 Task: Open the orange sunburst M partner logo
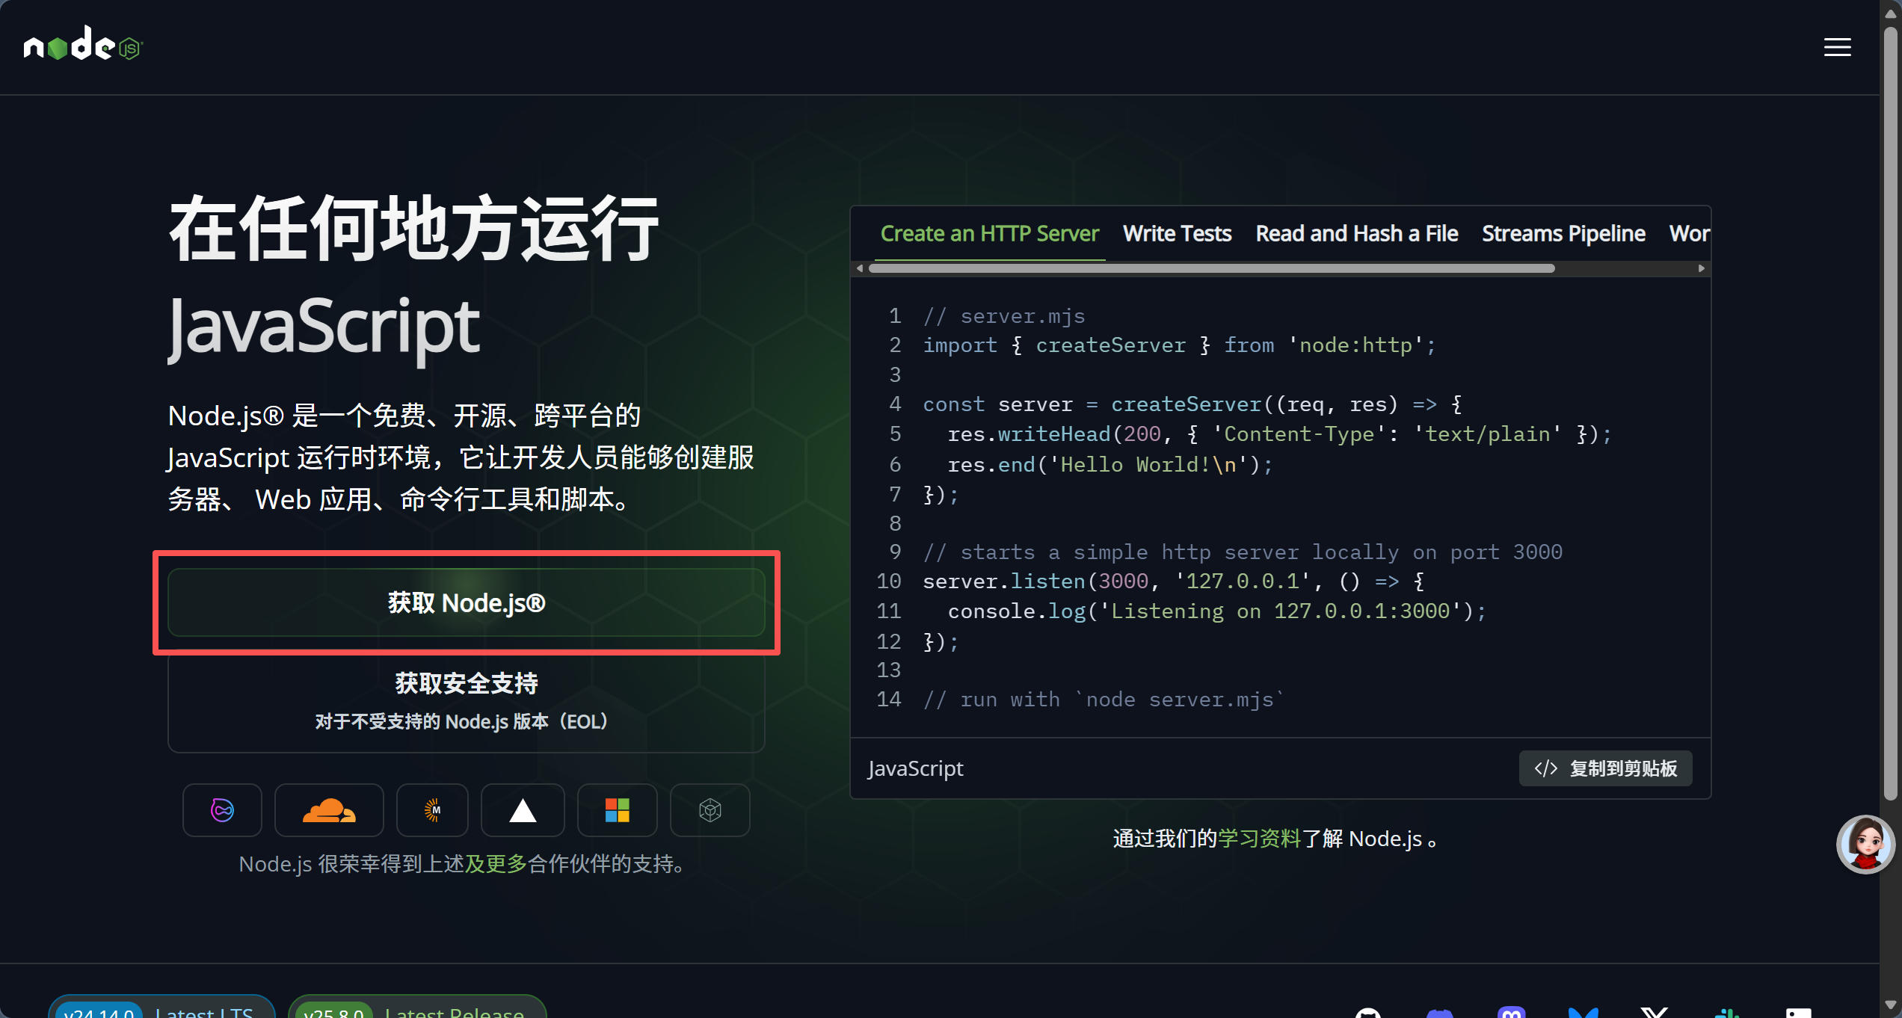[x=432, y=810]
